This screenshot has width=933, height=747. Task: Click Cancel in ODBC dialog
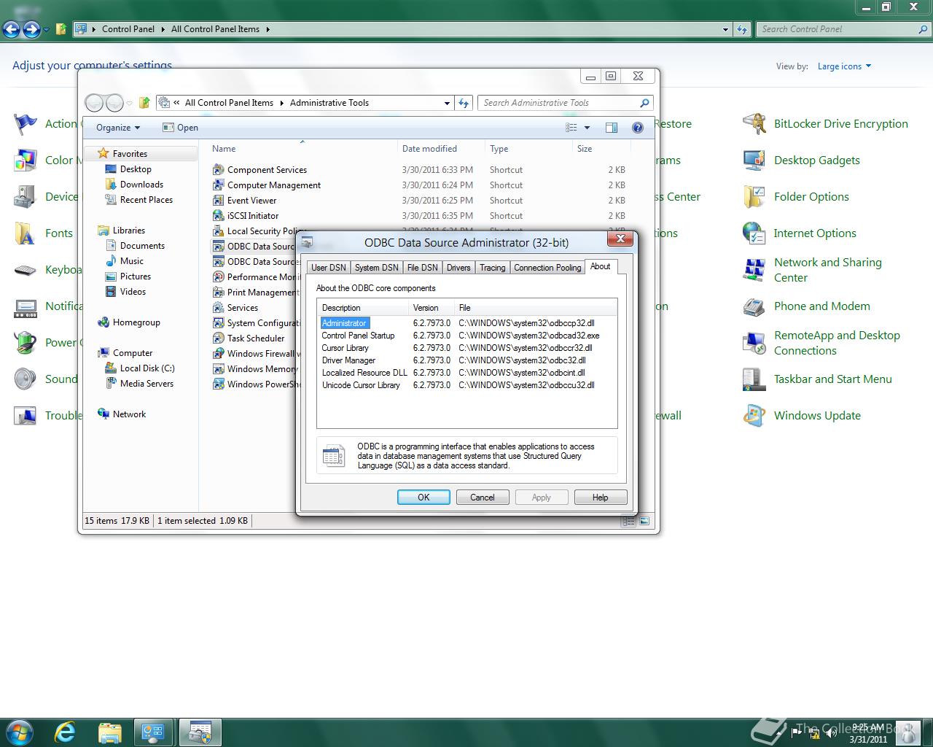(482, 498)
